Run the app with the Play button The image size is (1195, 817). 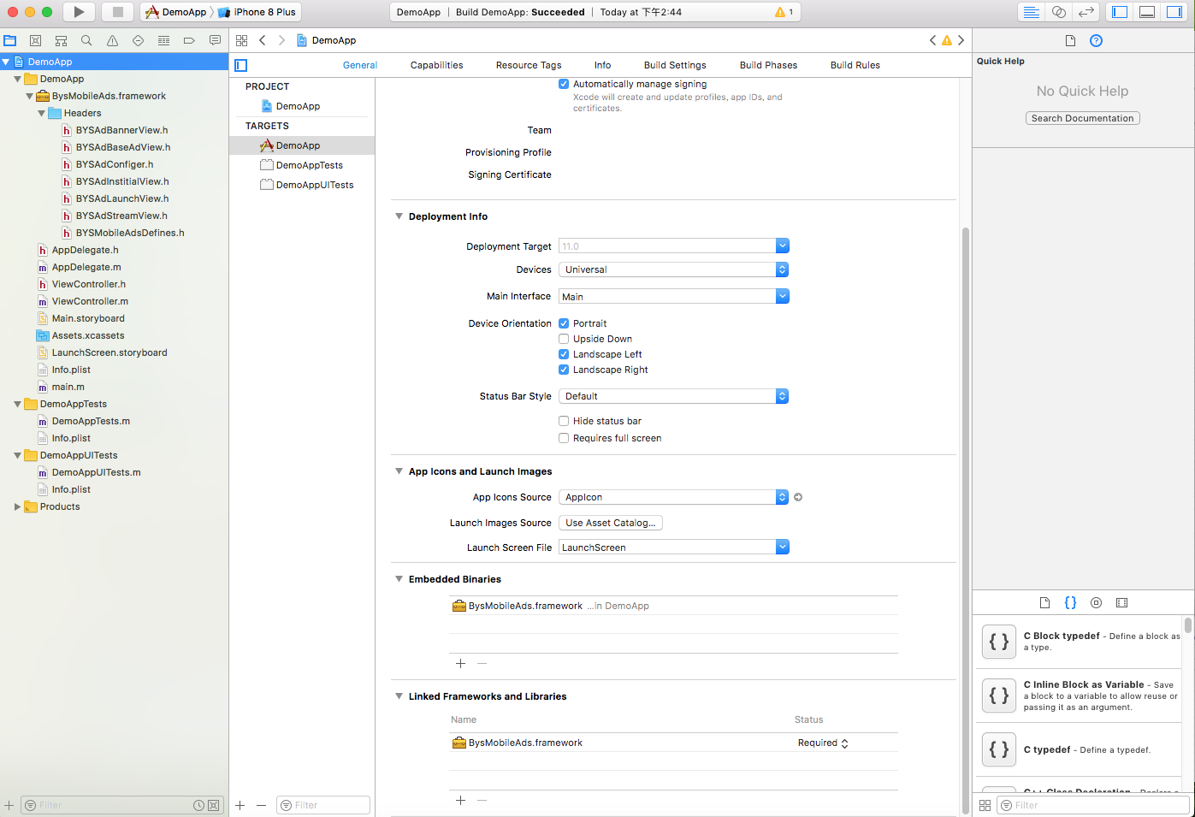[x=79, y=12]
